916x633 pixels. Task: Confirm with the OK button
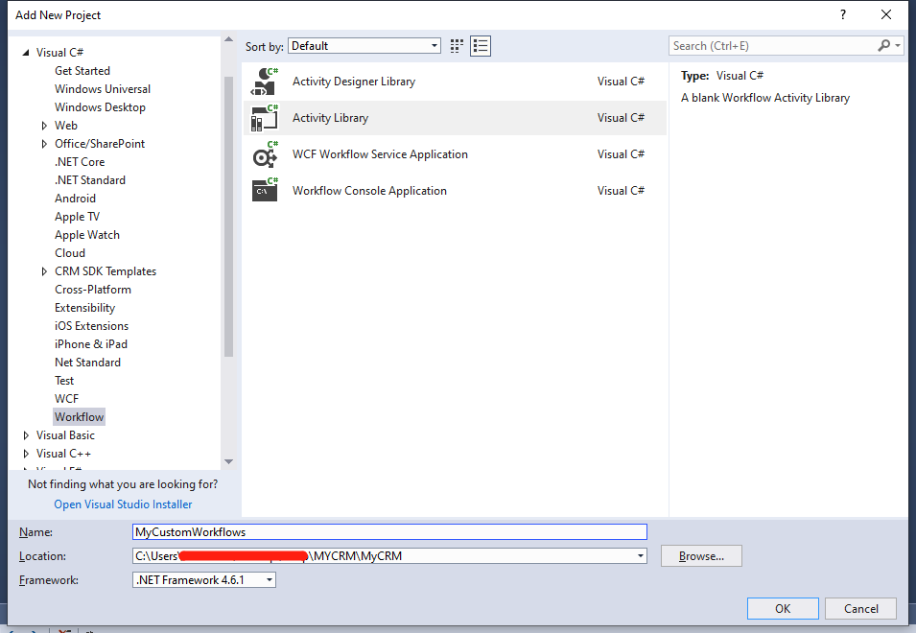pos(783,608)
